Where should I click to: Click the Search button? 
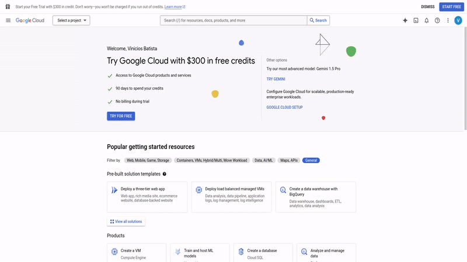(x=318, y=20)
